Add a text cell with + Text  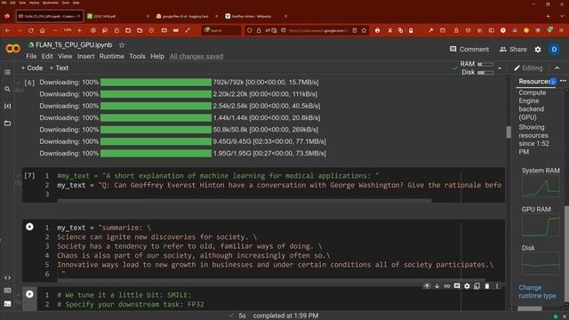[x=59, y=68]
